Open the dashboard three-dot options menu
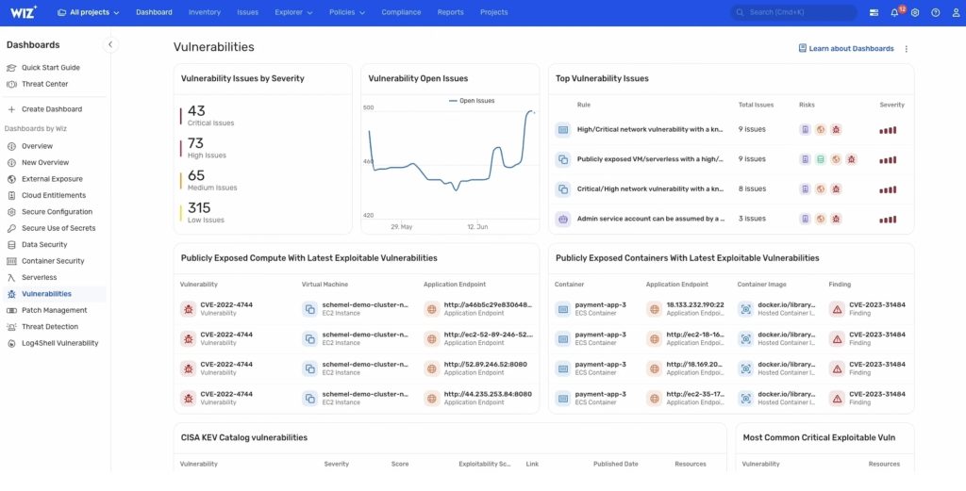This screenshot has width=966, height=491. point(907,49)
